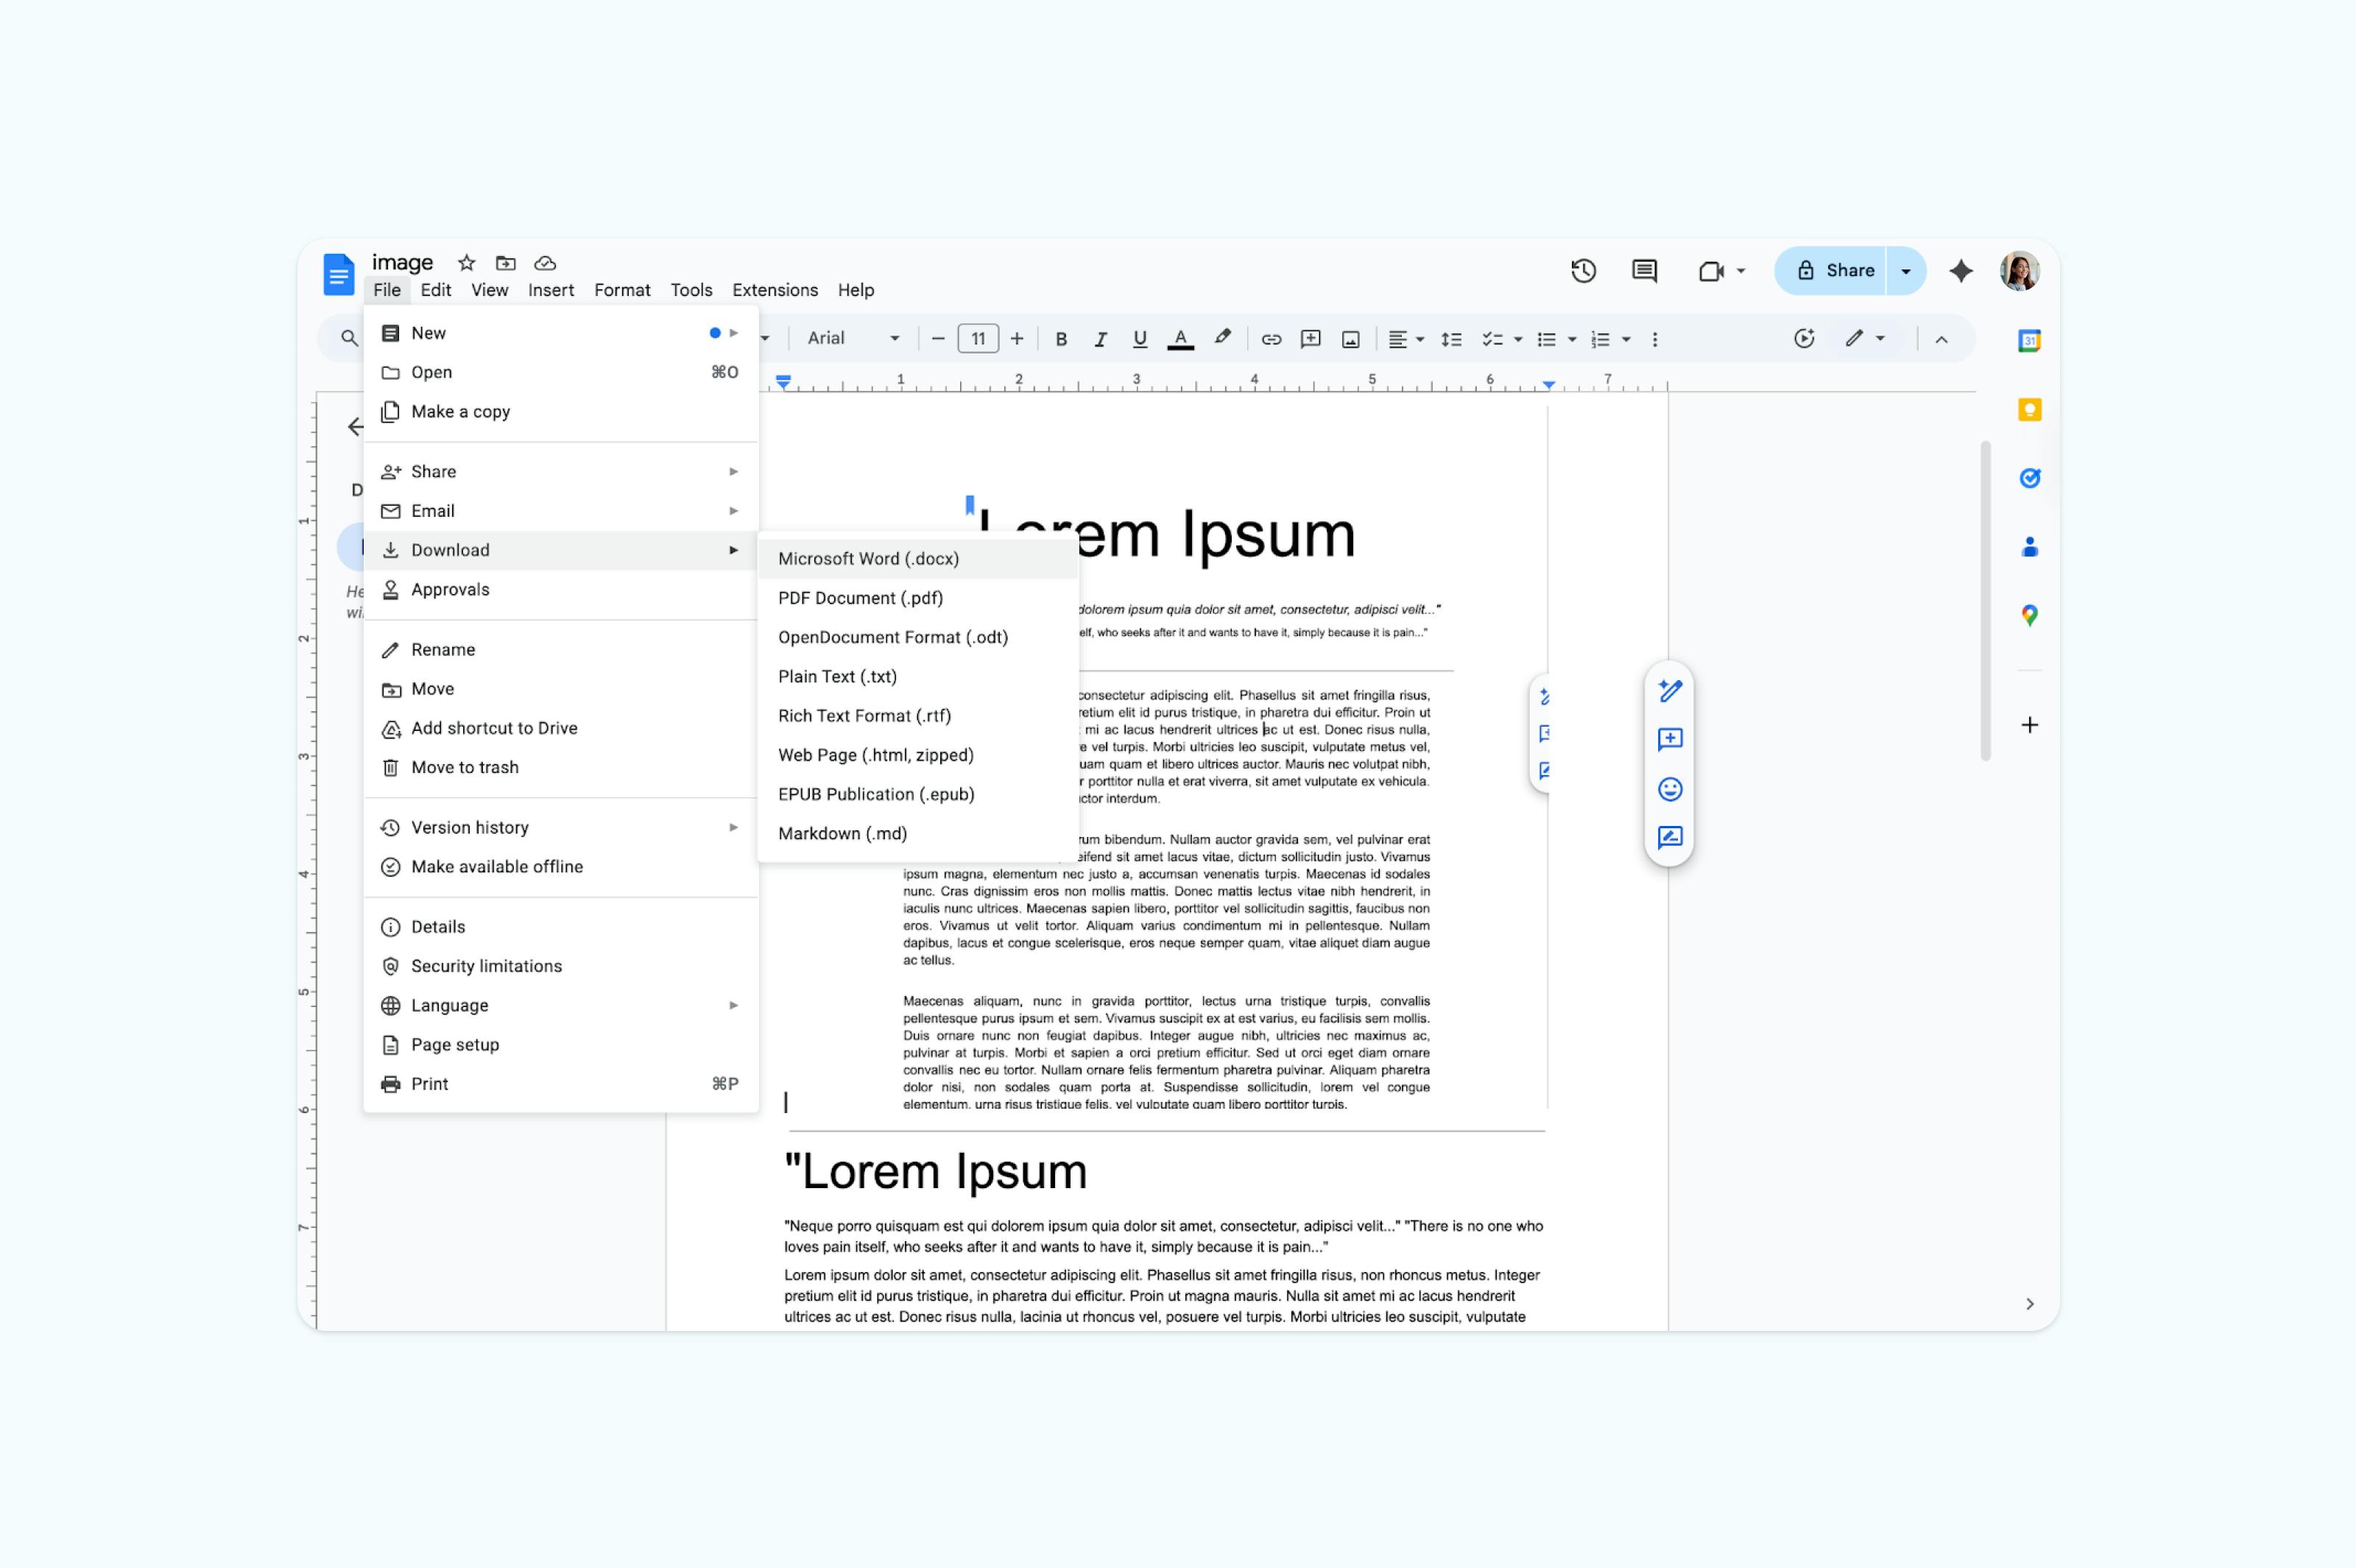
Task: Open Google Keep from the side panel
Action: click(2029, 409)
